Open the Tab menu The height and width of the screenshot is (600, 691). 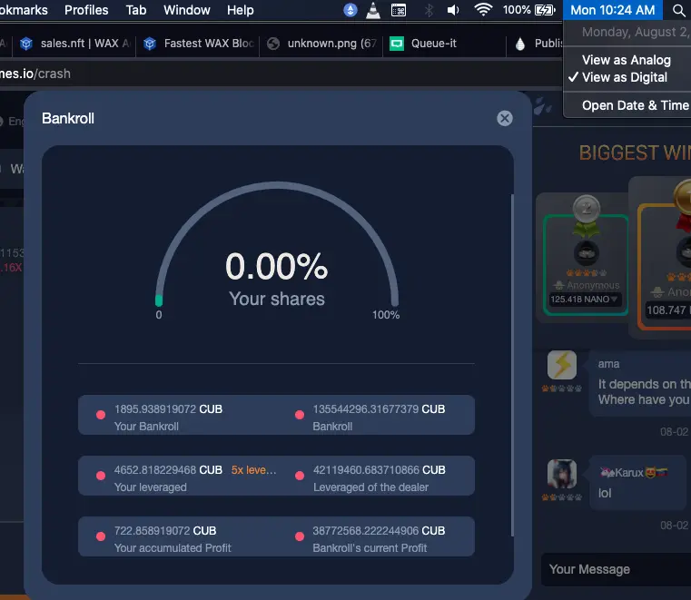click(x=135, y=10)
